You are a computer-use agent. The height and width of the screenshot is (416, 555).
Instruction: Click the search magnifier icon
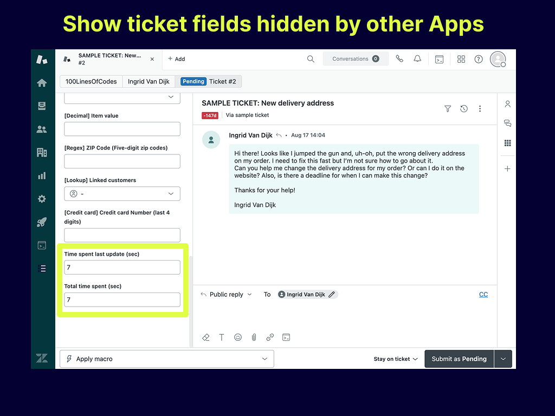(x=311, y=59)
